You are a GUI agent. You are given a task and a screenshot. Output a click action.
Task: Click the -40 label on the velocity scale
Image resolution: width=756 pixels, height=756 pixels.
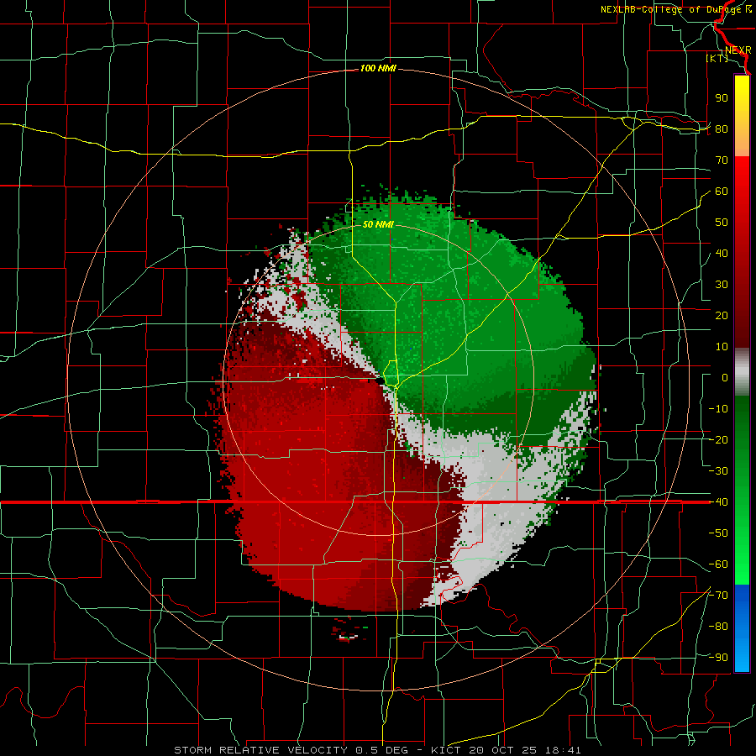click(718, 502)
